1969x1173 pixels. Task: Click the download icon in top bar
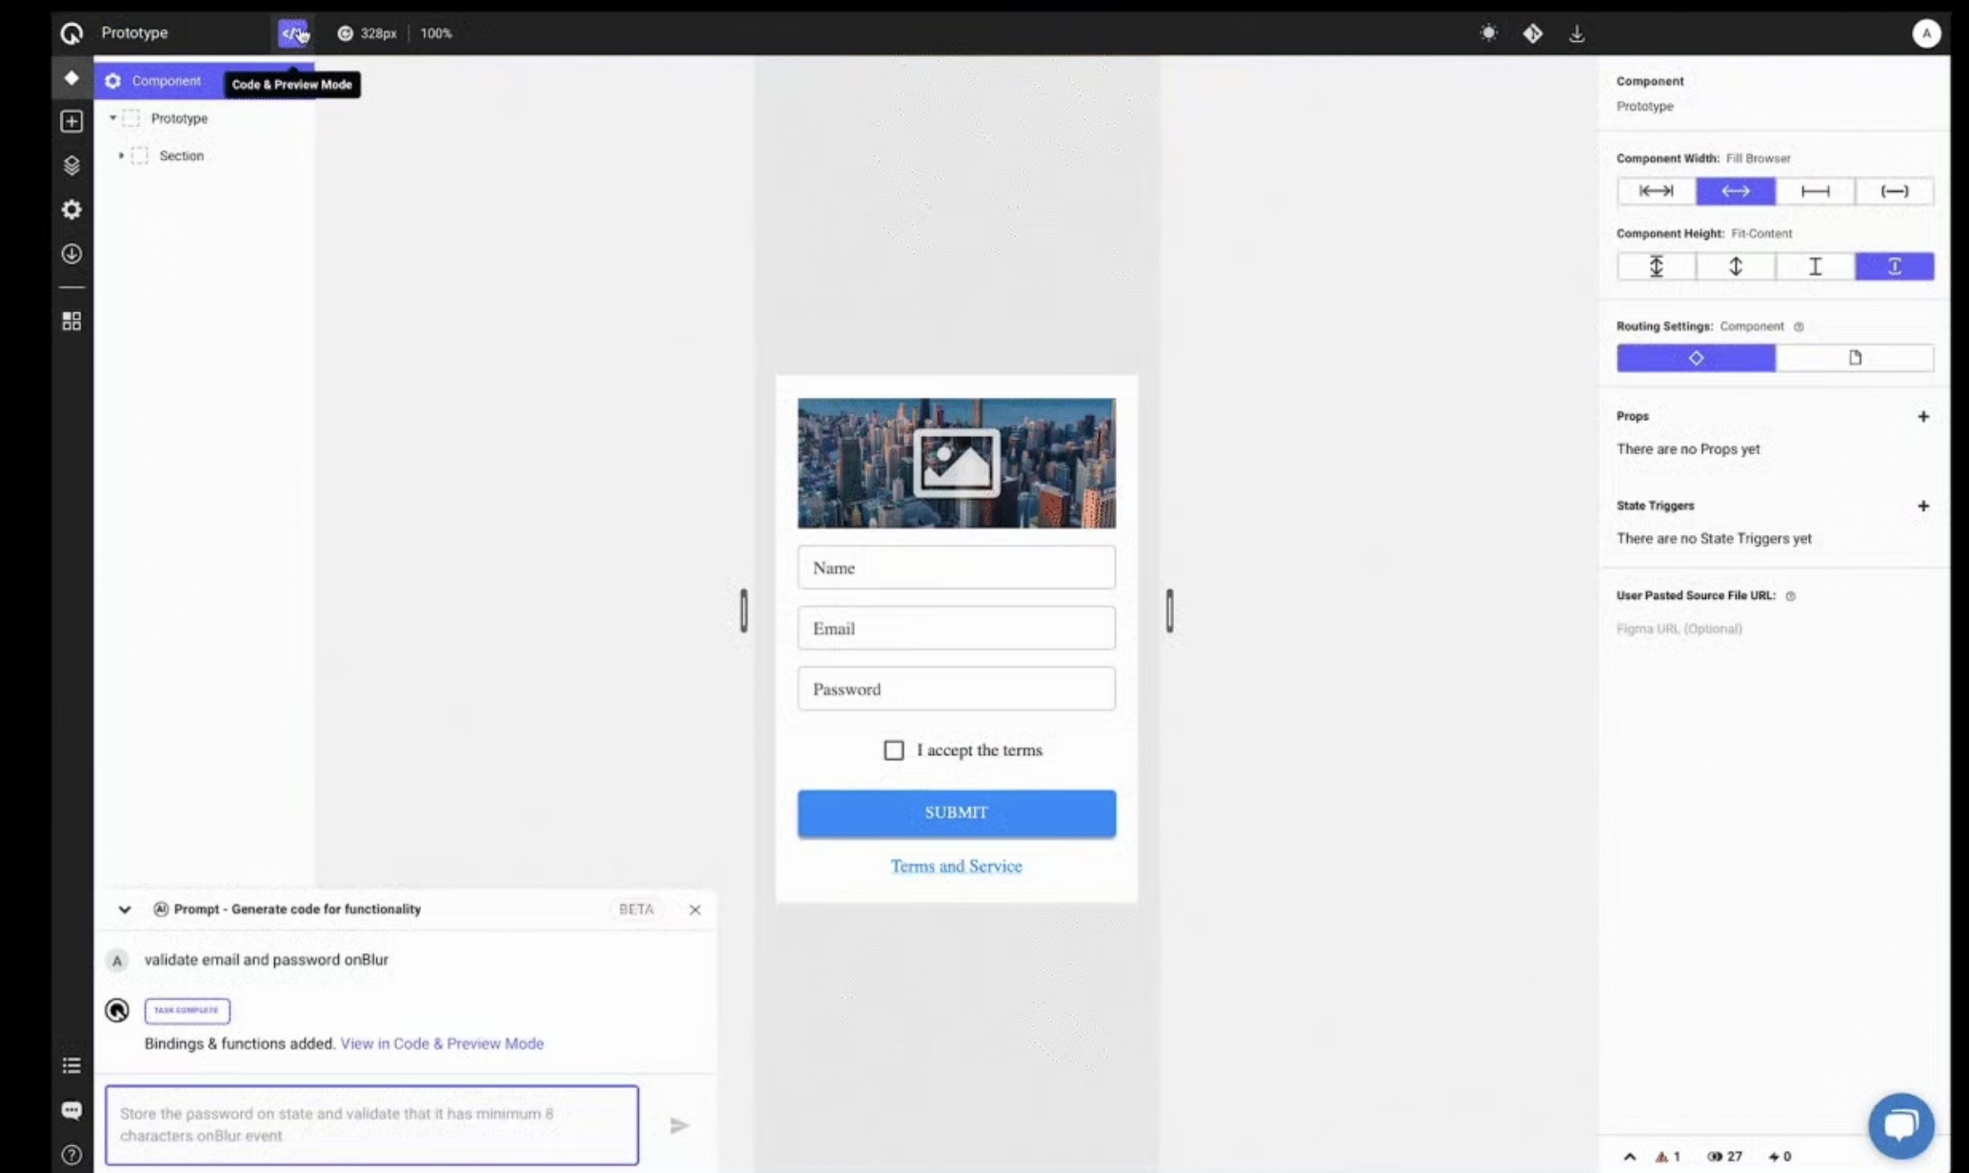click(x=1577, y=33)
